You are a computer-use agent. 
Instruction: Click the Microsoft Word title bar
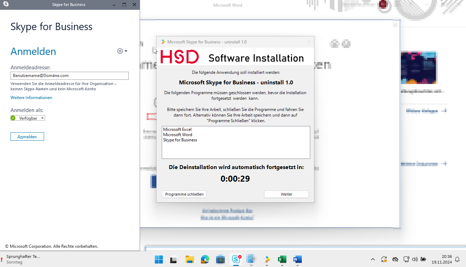click(228, 5)
